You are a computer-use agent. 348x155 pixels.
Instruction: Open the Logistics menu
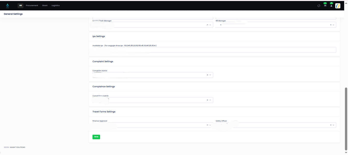point(56,6)
